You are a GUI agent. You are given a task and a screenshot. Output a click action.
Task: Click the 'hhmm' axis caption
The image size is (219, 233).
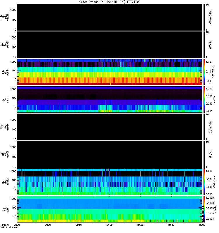point(5,225)
